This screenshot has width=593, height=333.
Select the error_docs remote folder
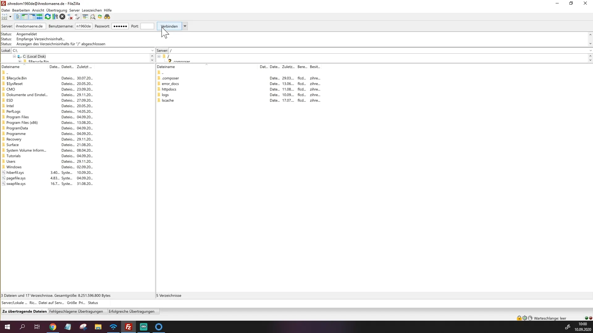170,84
